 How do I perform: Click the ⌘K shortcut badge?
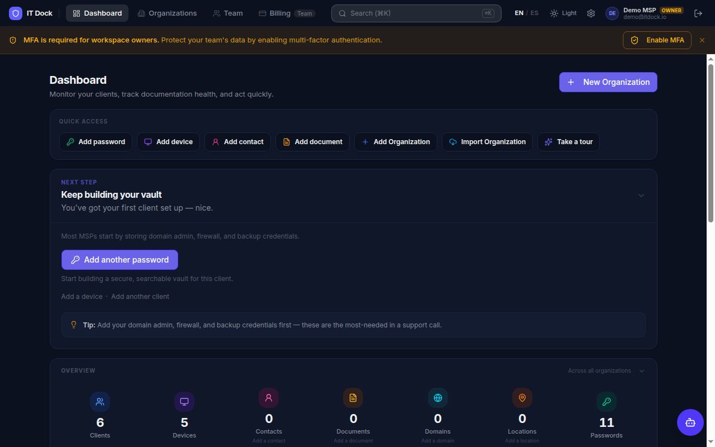click(488, 13)
